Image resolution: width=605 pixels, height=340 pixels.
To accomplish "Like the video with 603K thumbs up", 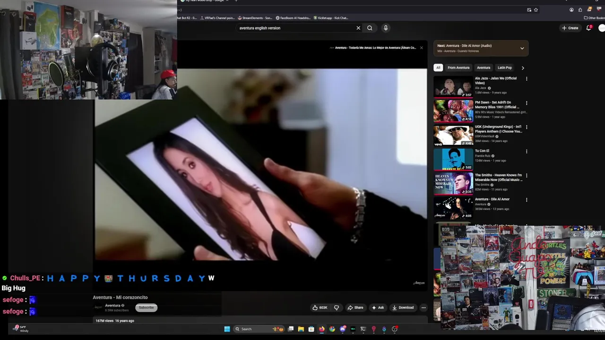I will point(320,307).
